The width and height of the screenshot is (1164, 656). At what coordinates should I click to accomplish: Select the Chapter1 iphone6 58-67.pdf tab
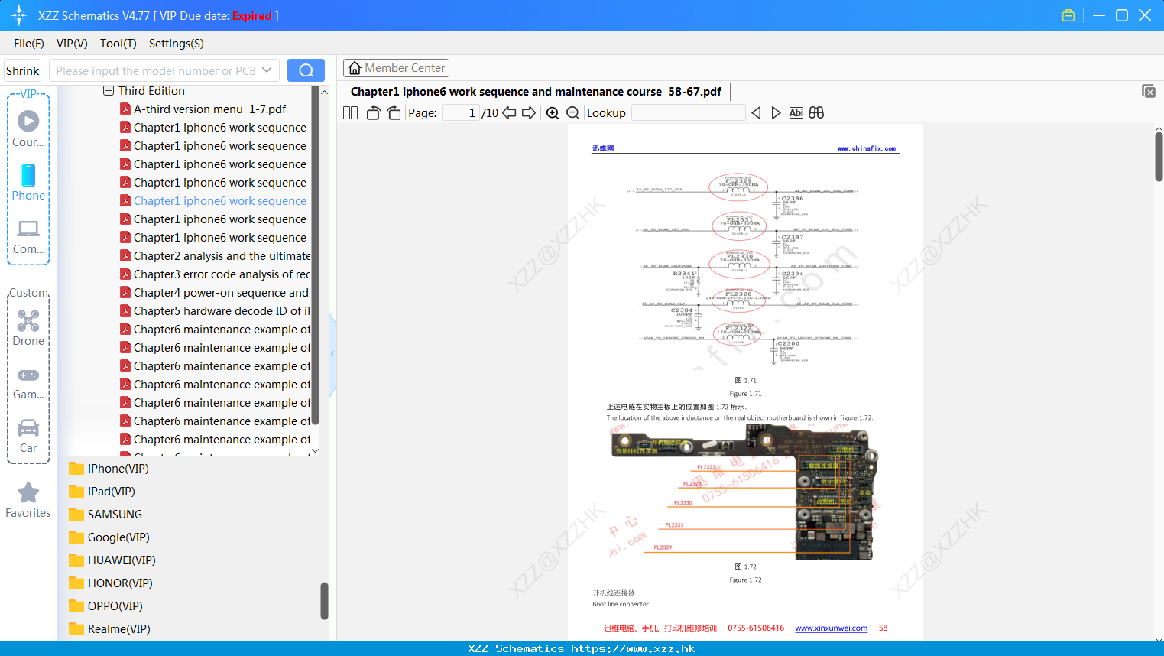click(536, 91)
